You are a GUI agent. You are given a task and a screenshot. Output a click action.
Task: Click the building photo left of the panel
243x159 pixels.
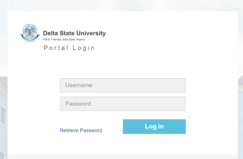click(3, 111)
